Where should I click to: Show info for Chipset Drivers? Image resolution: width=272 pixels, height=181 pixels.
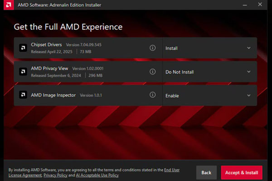coord(153,48)
